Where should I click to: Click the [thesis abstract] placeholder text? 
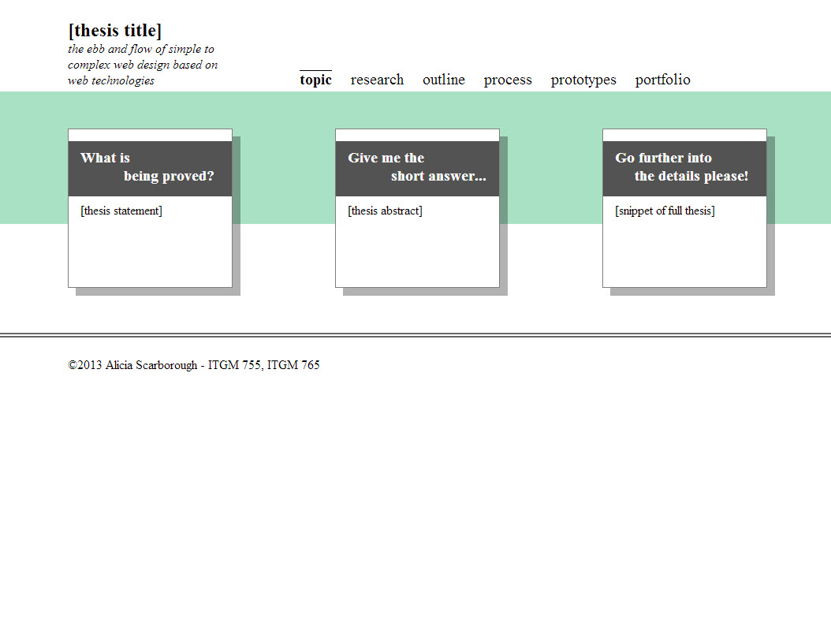point(385,211)
